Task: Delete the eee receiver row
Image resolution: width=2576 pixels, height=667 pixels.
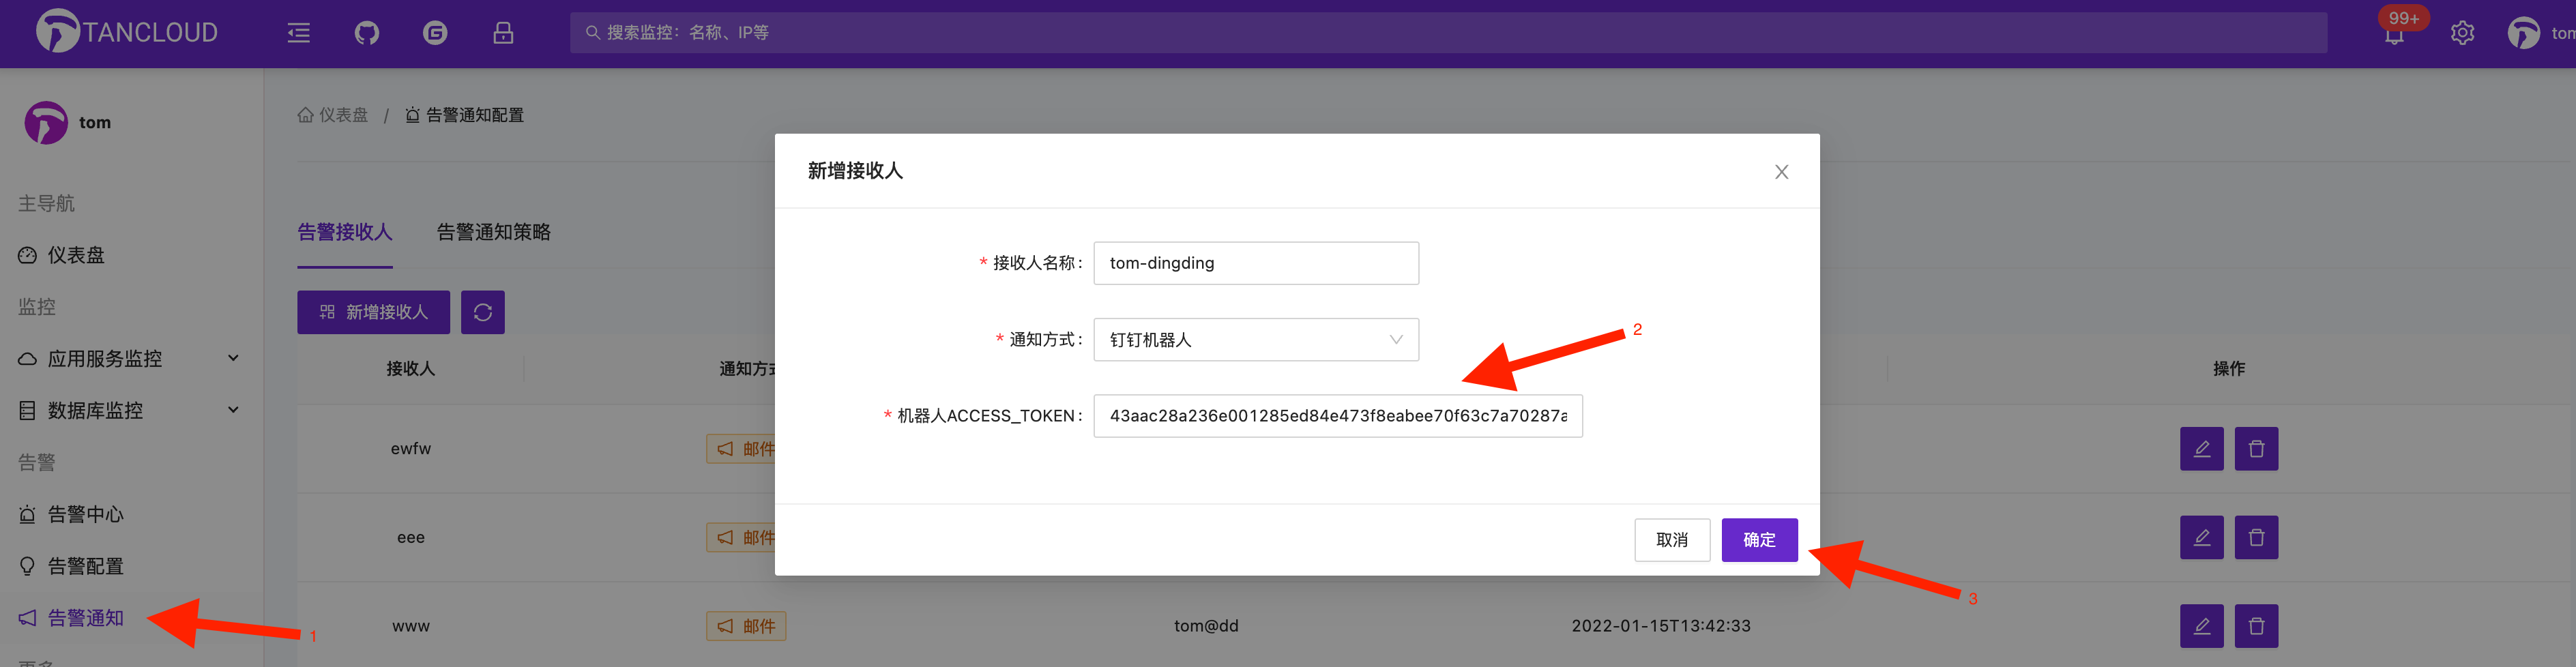Action: point(2256,538)
